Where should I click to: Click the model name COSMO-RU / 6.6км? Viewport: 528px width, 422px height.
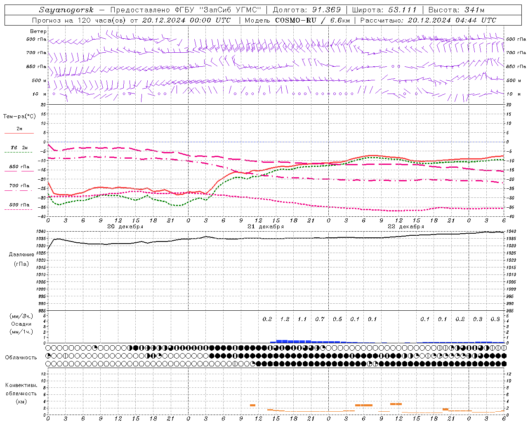(312, 20)
